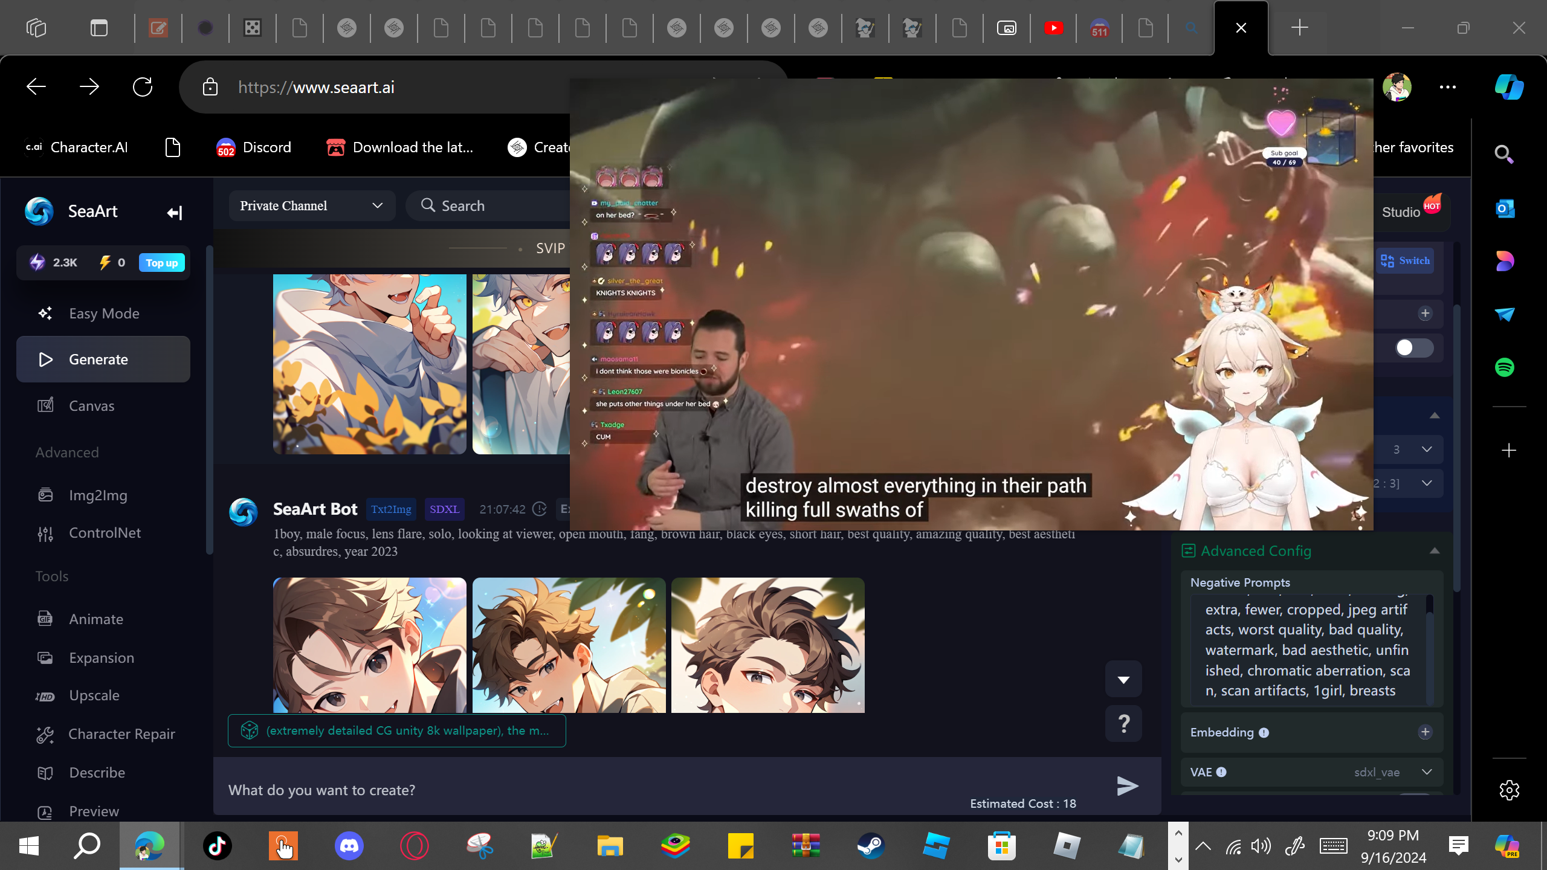Open Edge sidebar settings gear
Screen dimensions: 1547x870
(x=1509, y=790)
